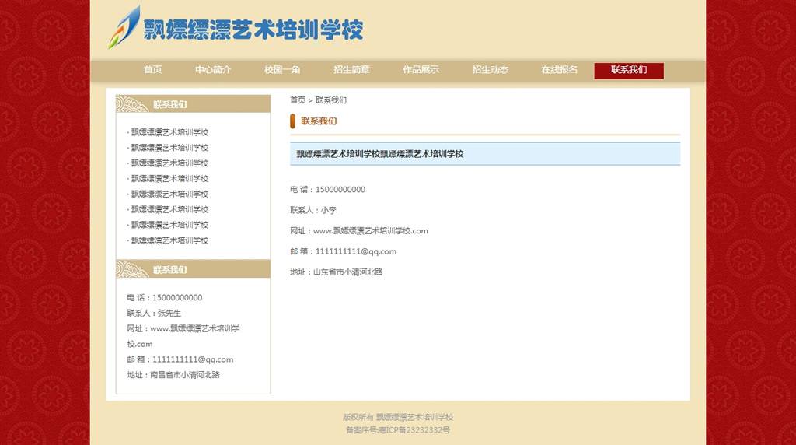Click the cloud ornament in lower sidebar header
Screen dimensions: 796x445
[x=132, y=269]
